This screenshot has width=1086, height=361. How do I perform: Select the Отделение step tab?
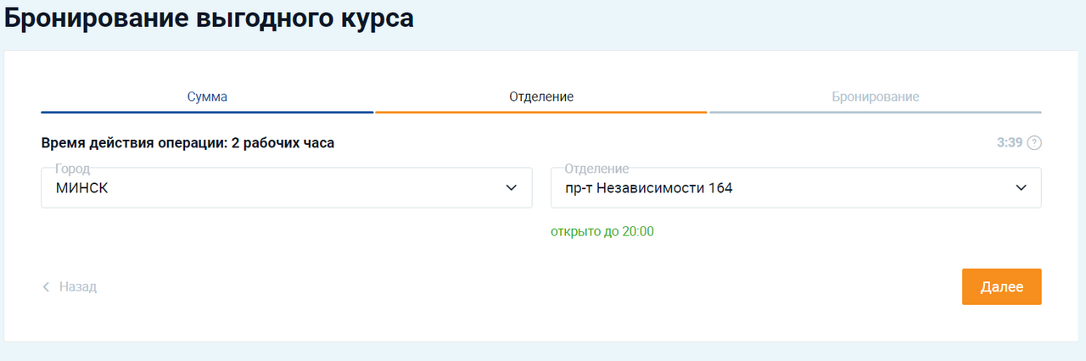coord(541,97)
